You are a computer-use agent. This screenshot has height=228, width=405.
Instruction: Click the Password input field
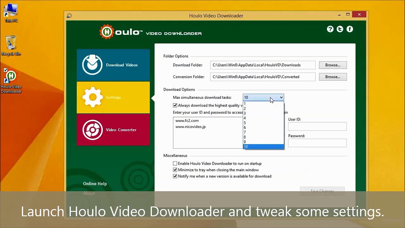click(x=317, y=143)
